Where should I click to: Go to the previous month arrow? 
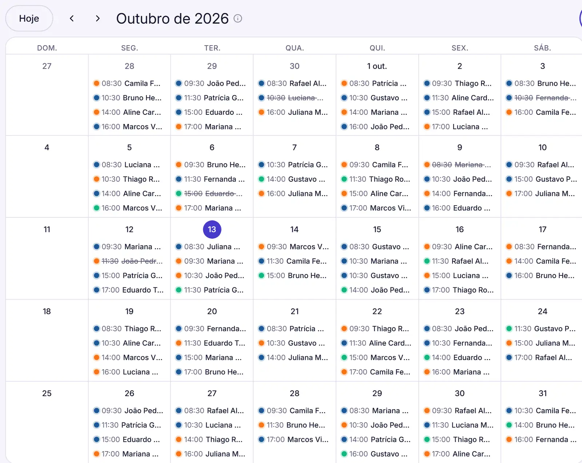coord(72,19)
